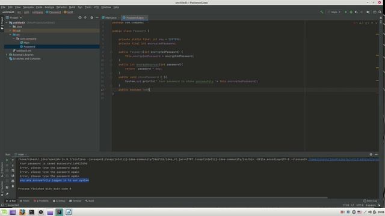Toggle the vertical Project tool window stripe
This screenshot has width=385, height=216.
click(2, 23)
